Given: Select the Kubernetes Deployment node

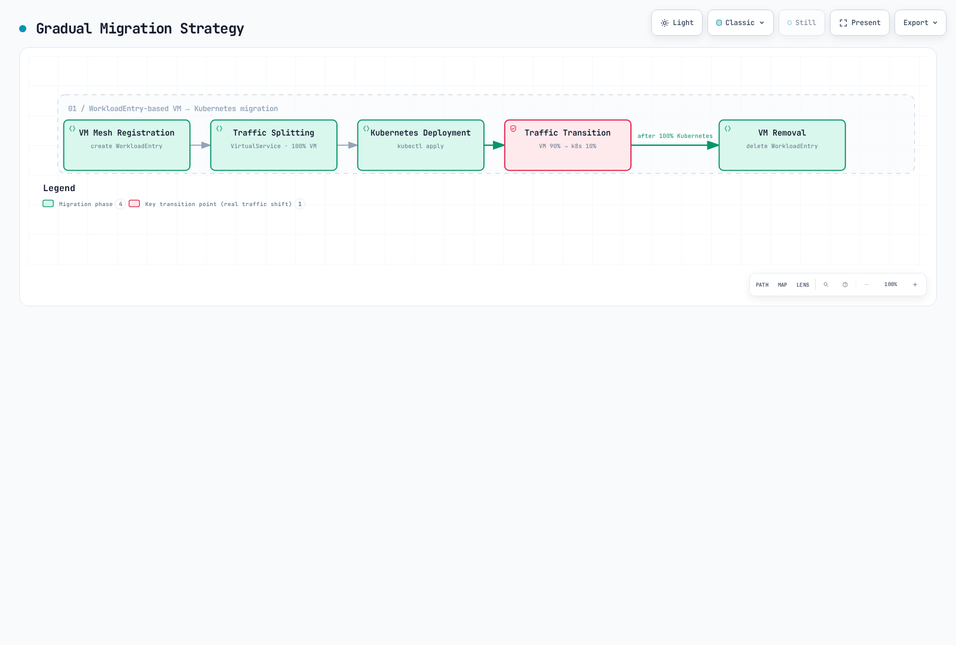Looking at the screenshot, I should tap(421, 145).
